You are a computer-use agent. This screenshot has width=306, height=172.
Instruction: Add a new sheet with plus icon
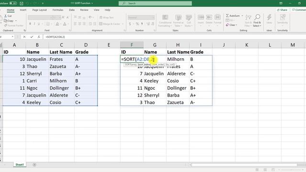[x=34, y=165]
